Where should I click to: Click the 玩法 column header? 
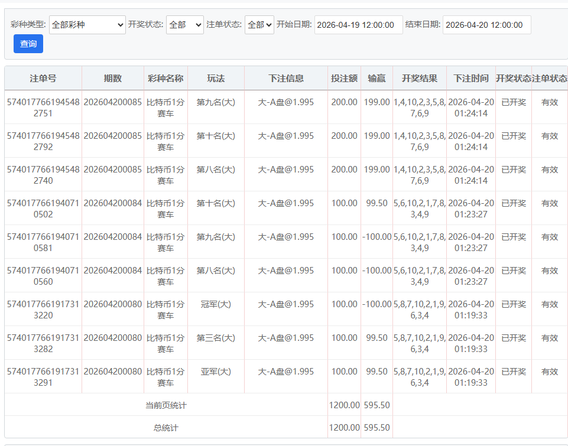[x=216, y=79]
